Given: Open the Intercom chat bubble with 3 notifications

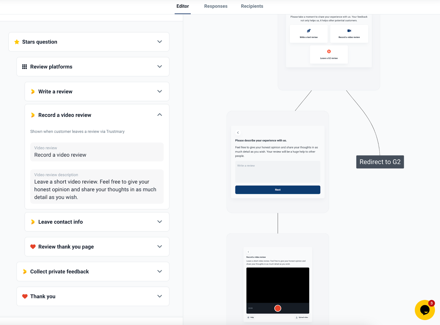Looking at the screenshot, I should click(425, 310).
